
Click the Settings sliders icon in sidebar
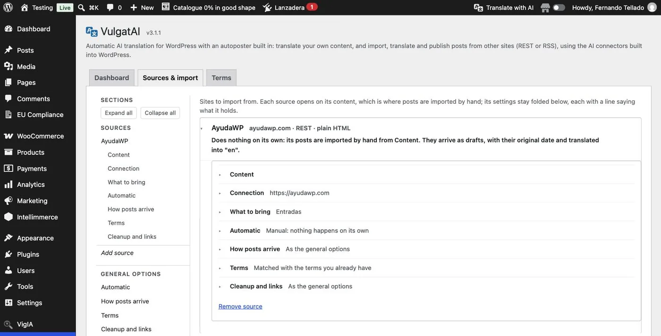(x=8, y=303)
